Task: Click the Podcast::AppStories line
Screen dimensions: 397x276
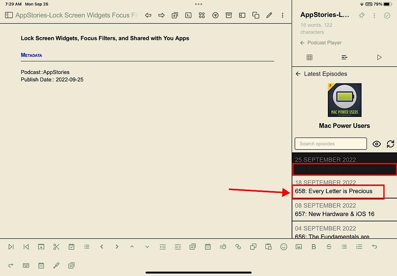Action: tap(45, 72)
